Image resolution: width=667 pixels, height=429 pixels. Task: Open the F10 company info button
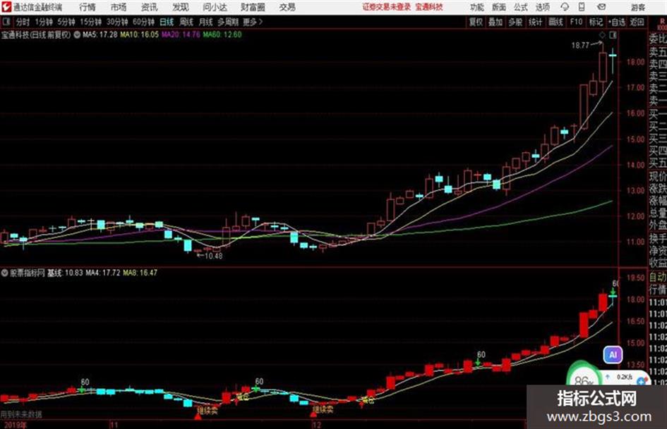click(x=576, y=22)
